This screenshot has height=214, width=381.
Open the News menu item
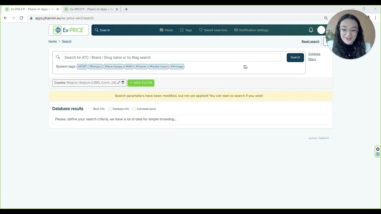(166, 30)
